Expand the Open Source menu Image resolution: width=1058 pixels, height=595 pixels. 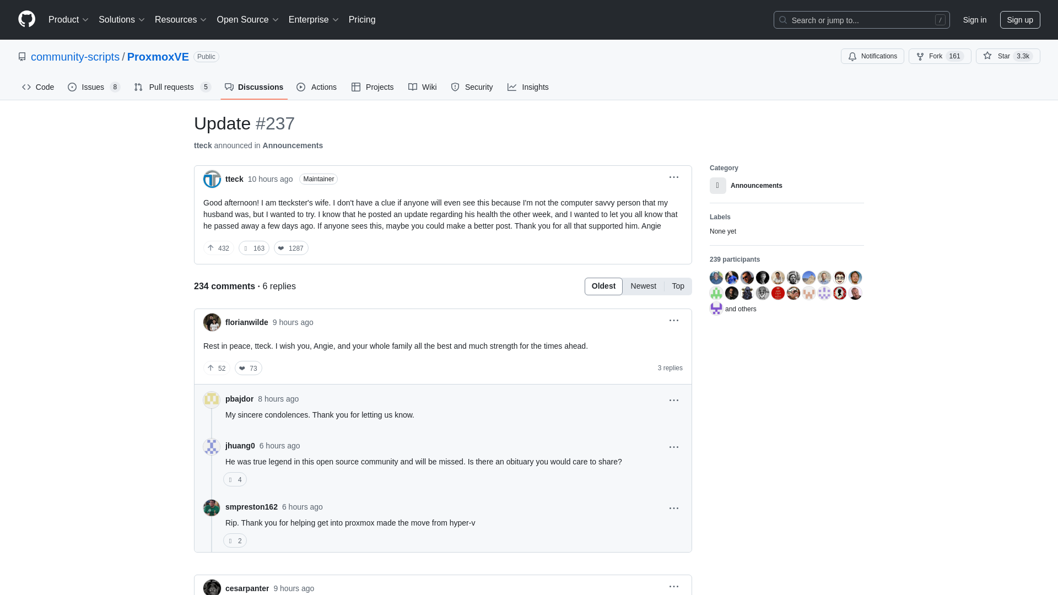[x=247, y=20]
